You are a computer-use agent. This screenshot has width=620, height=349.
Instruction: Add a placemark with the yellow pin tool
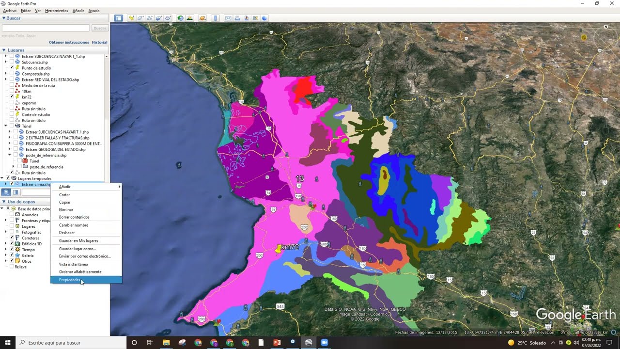coord(131,18)
